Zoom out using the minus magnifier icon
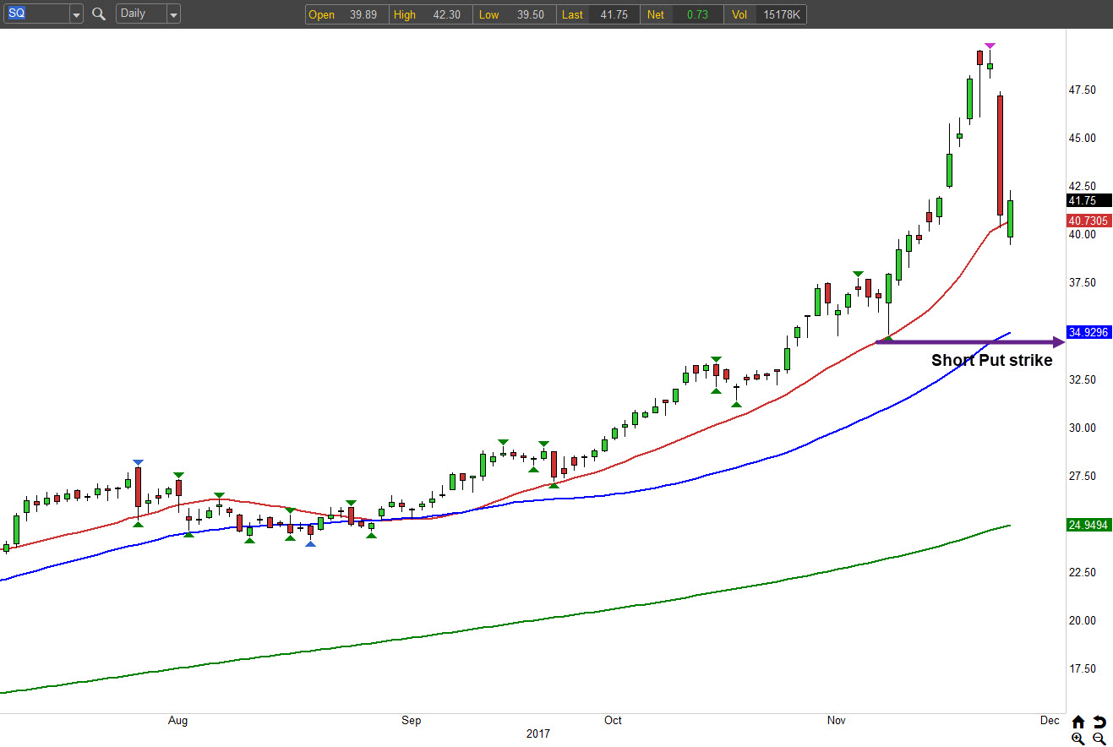 point(1099,739)
